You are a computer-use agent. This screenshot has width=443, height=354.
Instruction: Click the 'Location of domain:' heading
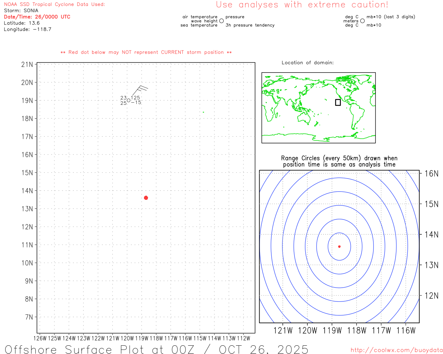[308, 63]
